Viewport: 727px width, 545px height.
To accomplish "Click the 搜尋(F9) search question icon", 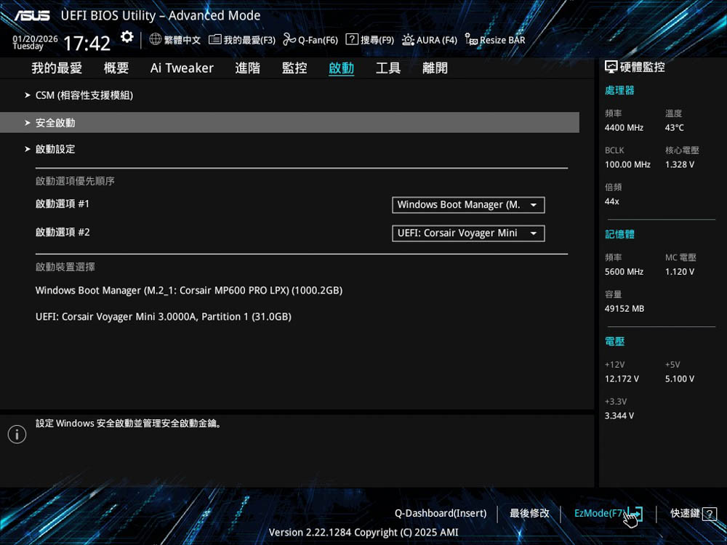I will [352, 40].
